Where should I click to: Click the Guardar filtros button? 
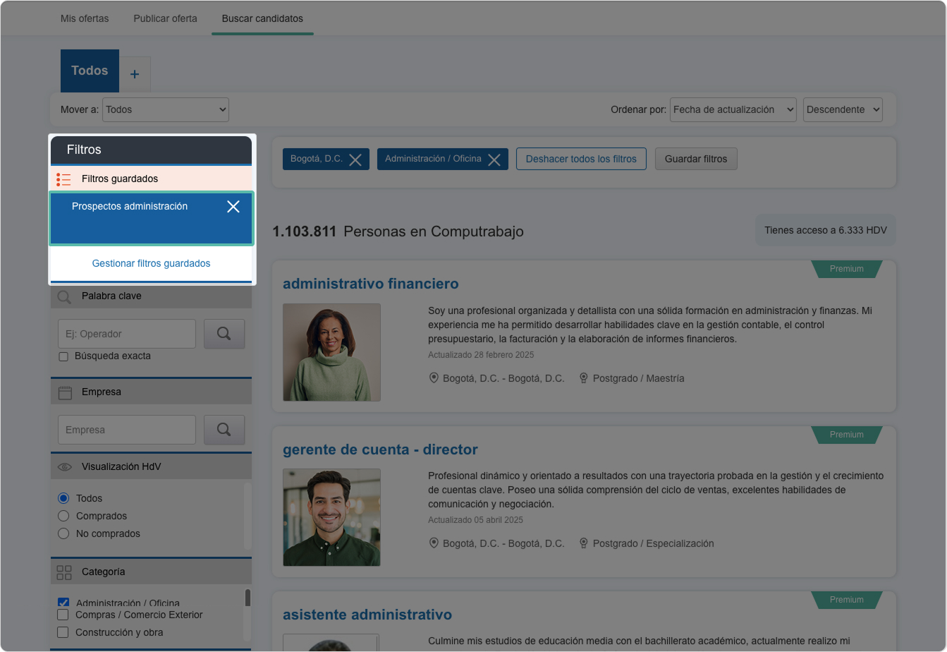(696, 159)
